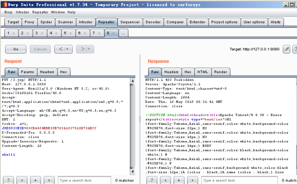
Task: Open the Repeater menu
Action: tap(40, 12)
